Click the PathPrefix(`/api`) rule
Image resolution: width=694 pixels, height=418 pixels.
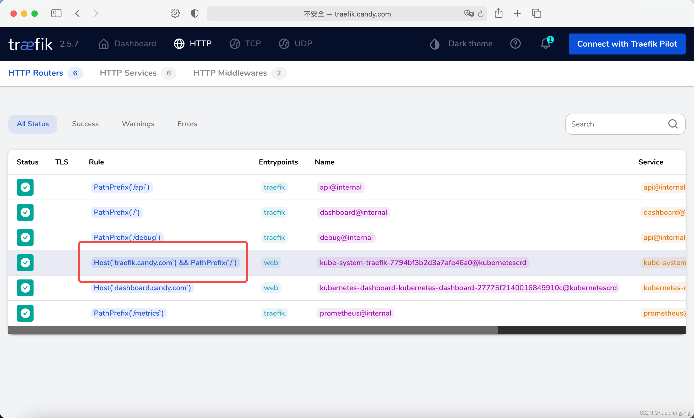tap(122, 187)
